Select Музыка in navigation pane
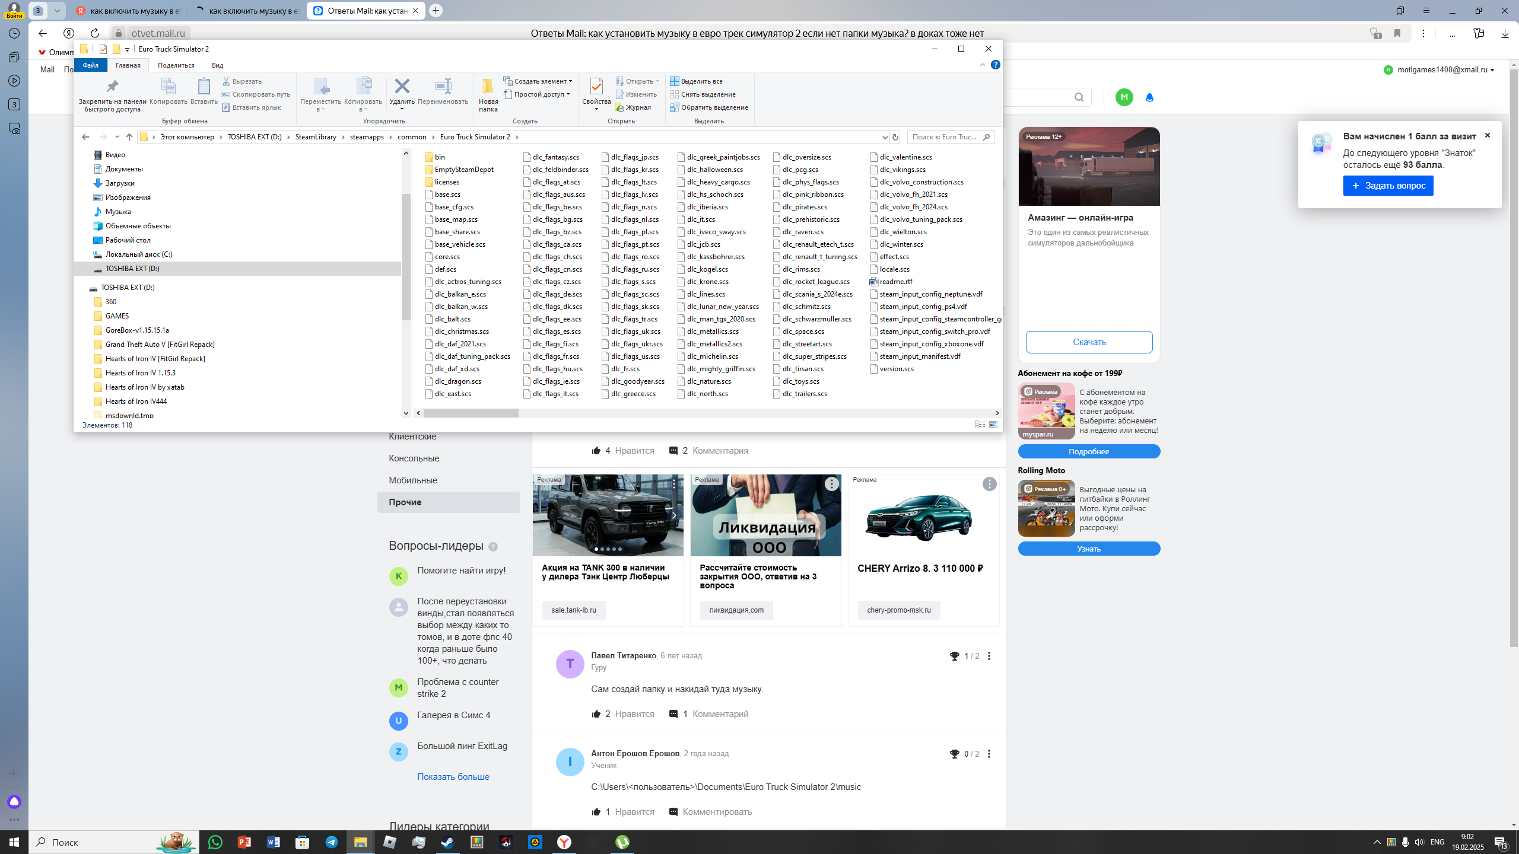 (118, 212)
